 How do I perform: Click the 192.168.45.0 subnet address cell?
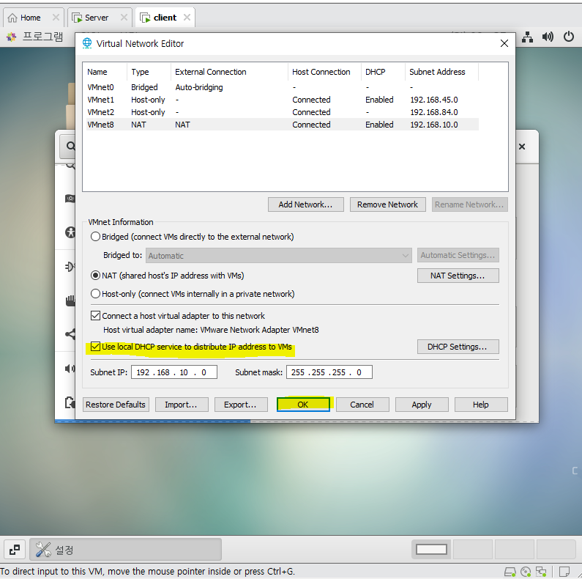click(434, 100)
